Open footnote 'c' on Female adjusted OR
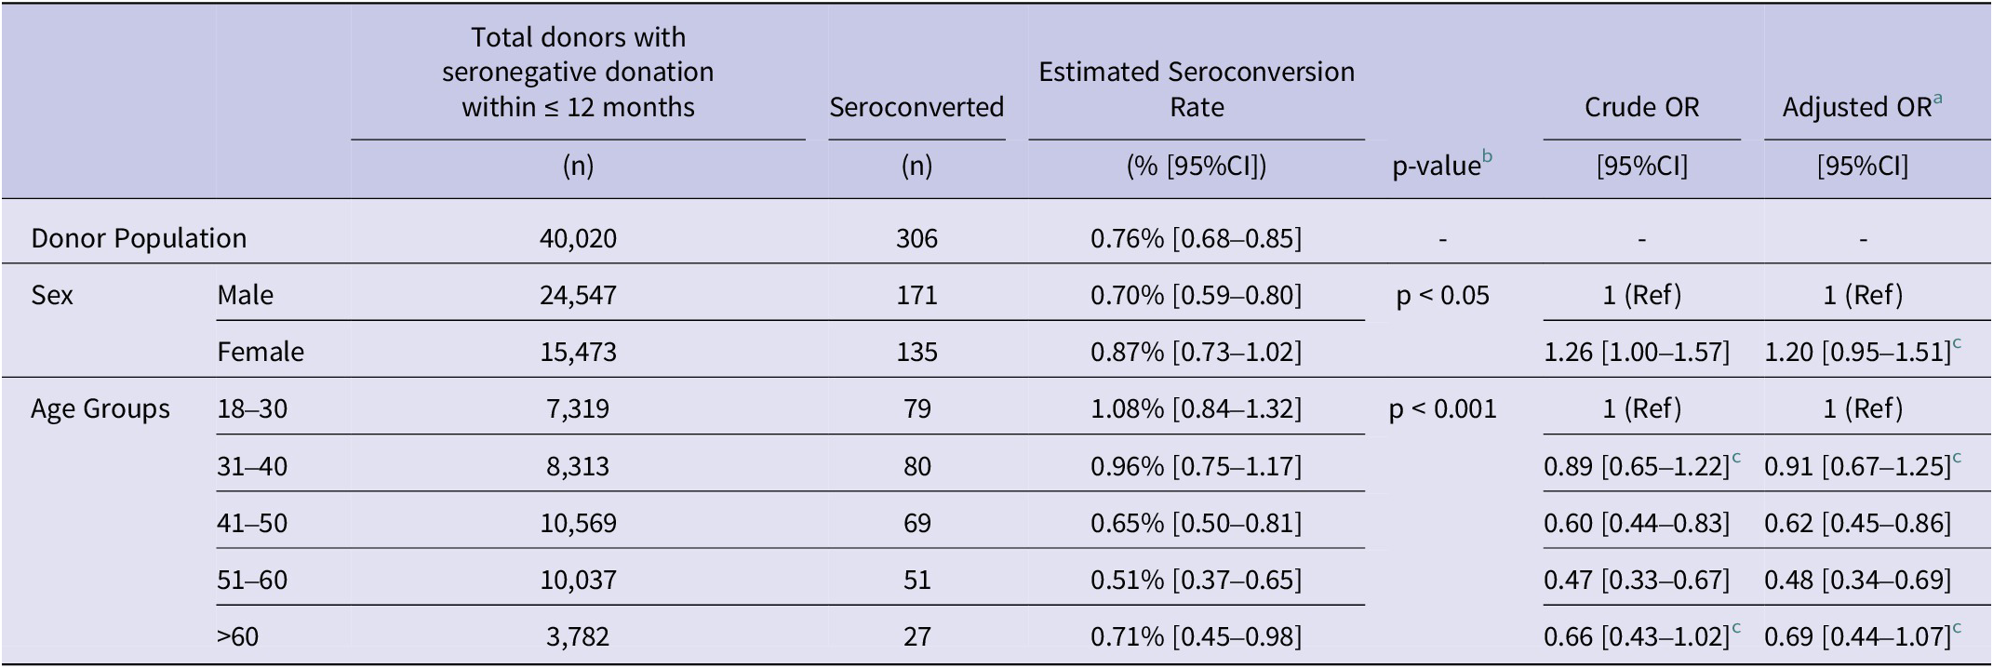The height and width of the screenshot is (668, 1993). 1957,344
